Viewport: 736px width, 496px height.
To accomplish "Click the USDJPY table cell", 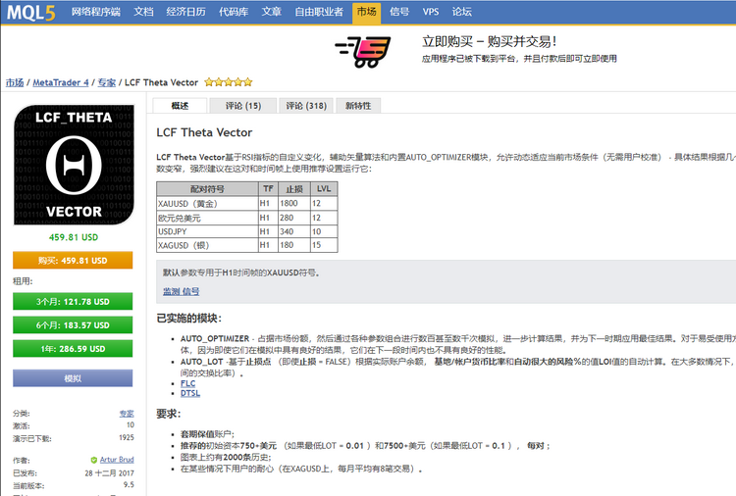I will 207,231.
